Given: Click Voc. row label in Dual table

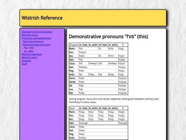Looking at the screenshot, I should click(x=74, y=115).
